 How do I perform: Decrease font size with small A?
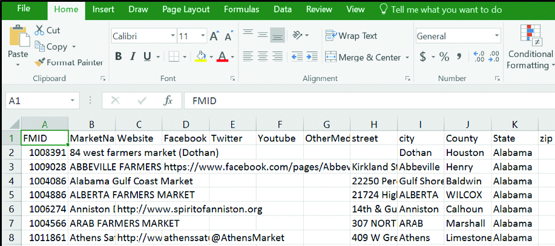(x=229, y=36)
